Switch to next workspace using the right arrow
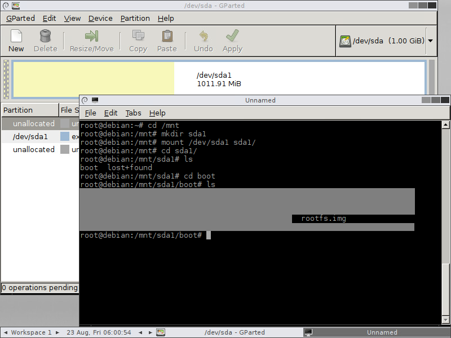This screenshot has width=451, height=338. click(58, 332)
